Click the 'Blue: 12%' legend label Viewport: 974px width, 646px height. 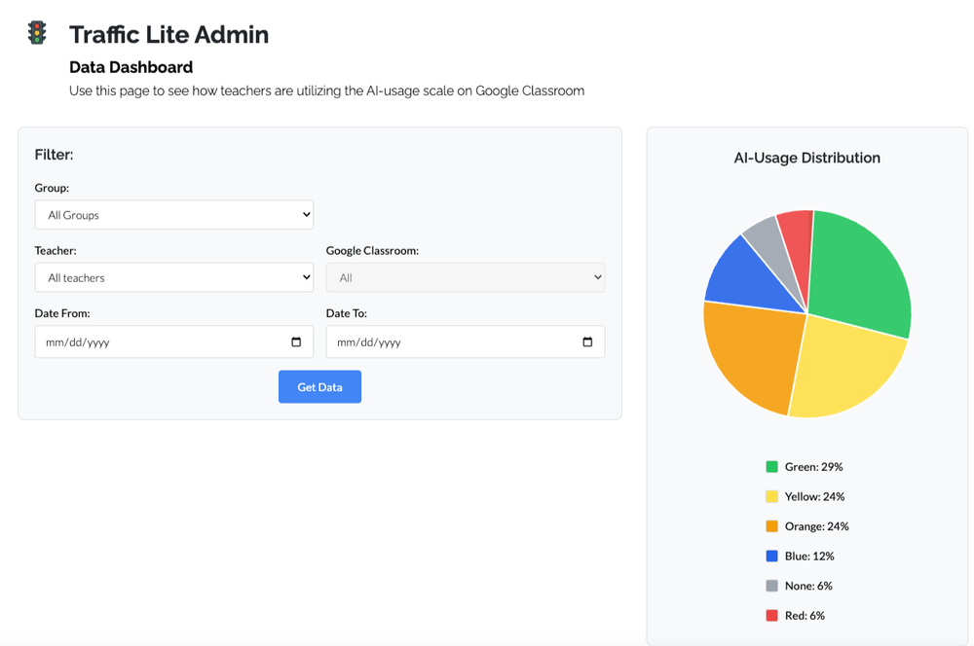pyautogui.click(x=809, y=556)
